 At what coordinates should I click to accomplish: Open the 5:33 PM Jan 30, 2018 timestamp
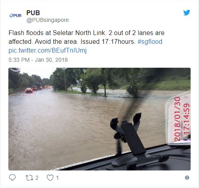(38, 60)
